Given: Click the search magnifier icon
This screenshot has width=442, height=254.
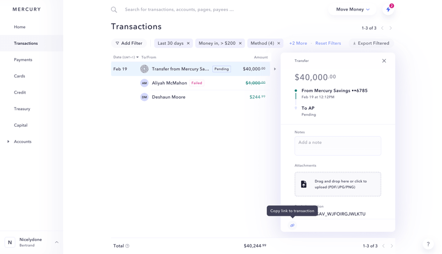Looking at the screenshot, I should pyautogui.click(x=114, y=9).
